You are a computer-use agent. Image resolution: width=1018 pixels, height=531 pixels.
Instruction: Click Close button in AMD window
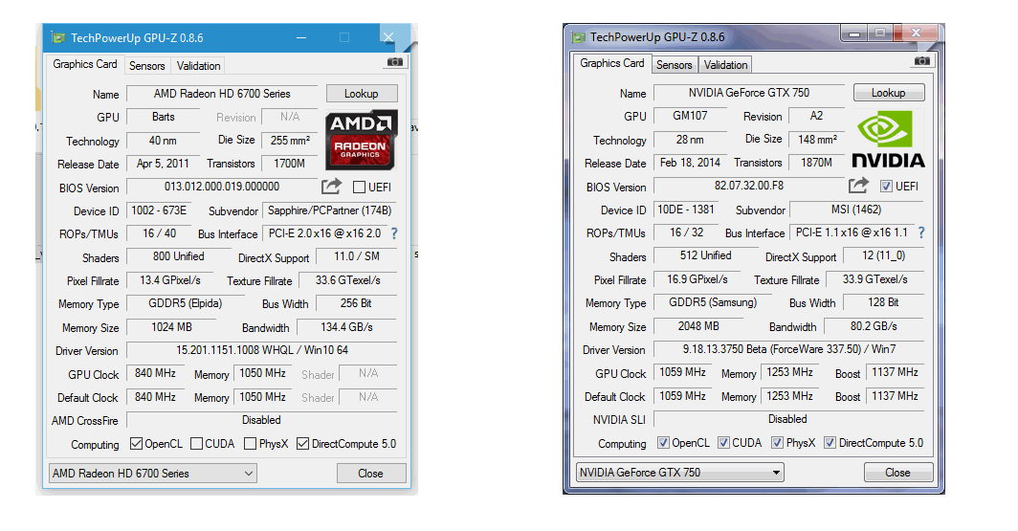(371, 474)
